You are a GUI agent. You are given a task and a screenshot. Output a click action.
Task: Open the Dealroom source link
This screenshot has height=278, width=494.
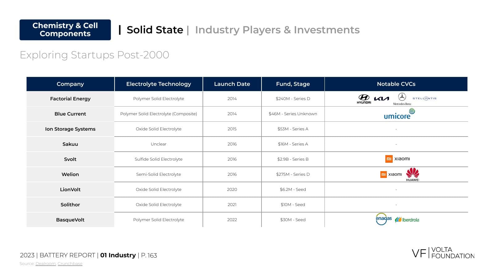coord(45,263)
